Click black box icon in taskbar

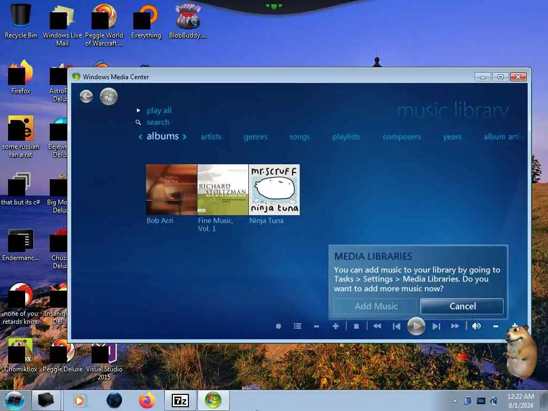tap(46, 400)
